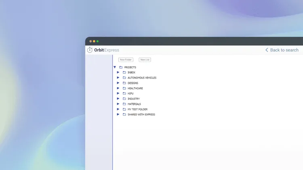Select the INBOX label
Screen dimensions: 303x170
[131, 73]
